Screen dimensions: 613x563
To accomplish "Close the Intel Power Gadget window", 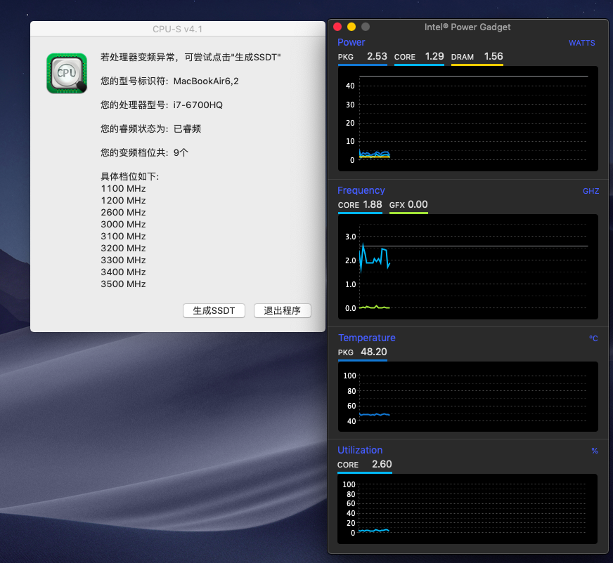I will [x=337, y=27].
